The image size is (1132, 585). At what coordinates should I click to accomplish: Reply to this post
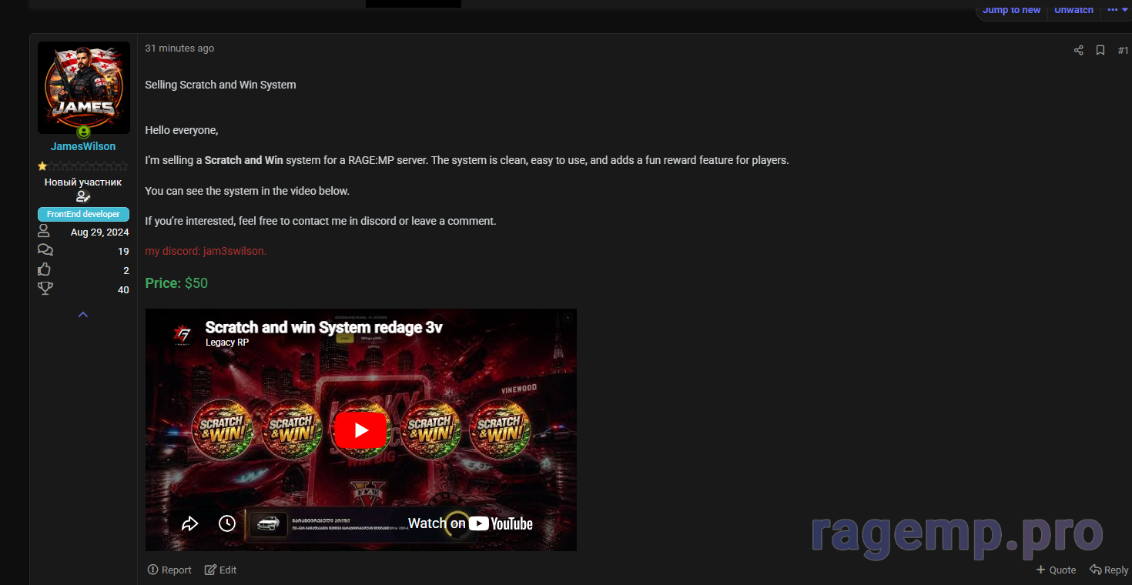point(1109,570)
